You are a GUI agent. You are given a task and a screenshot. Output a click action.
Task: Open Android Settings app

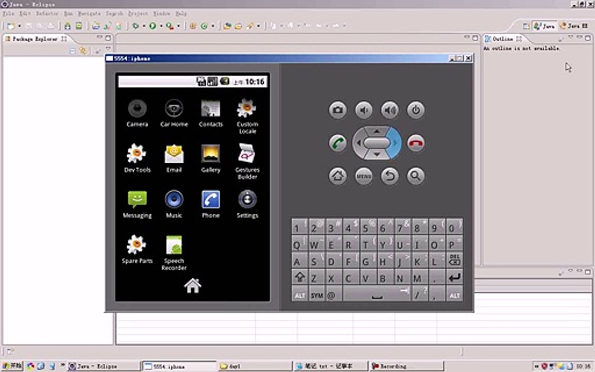pos(247,204)
